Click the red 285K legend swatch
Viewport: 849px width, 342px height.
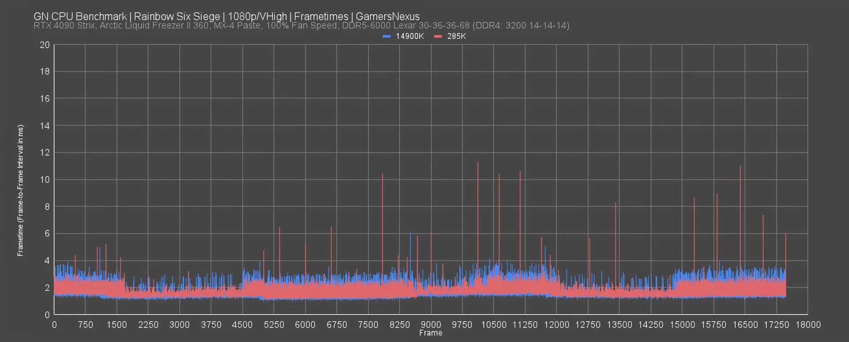tap(438, 37)
